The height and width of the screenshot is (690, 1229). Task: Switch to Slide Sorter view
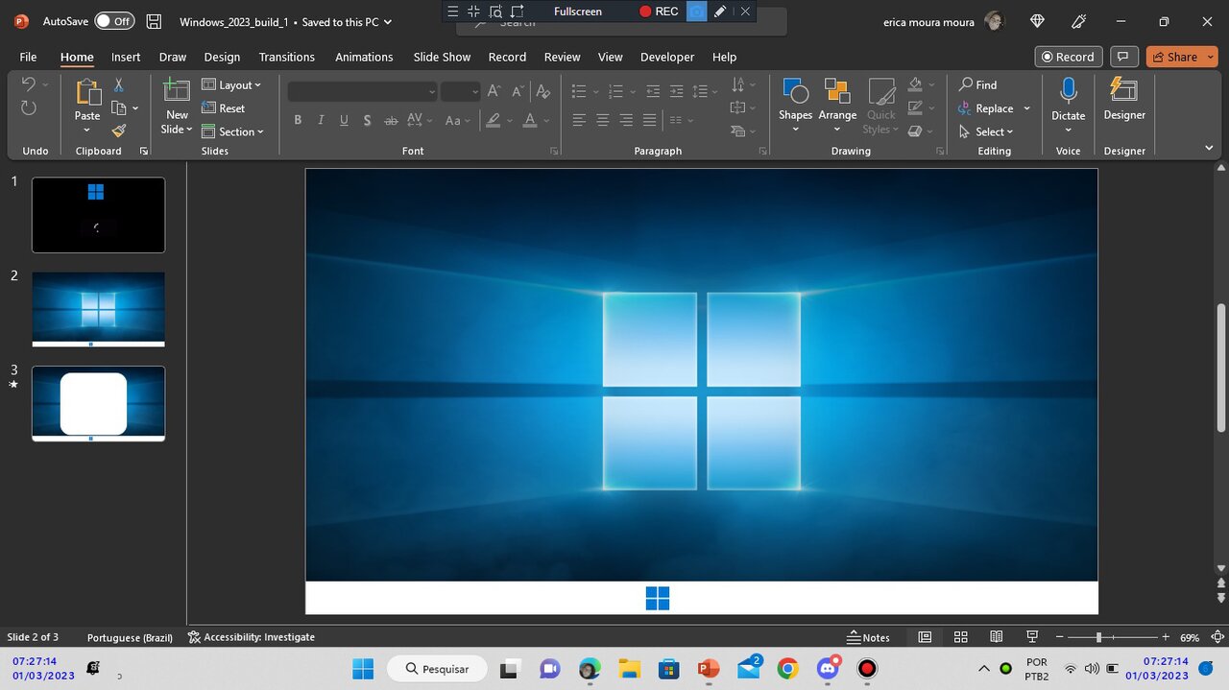tap(960, 637)
